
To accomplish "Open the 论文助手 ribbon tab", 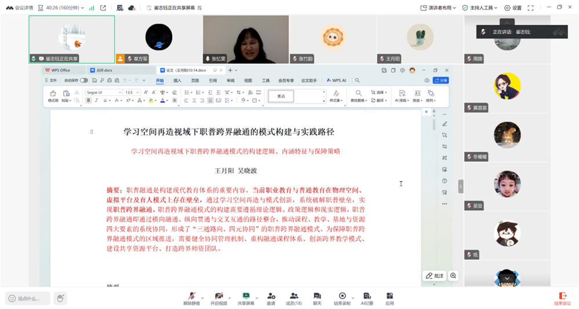I will click(x=309, y=80).
